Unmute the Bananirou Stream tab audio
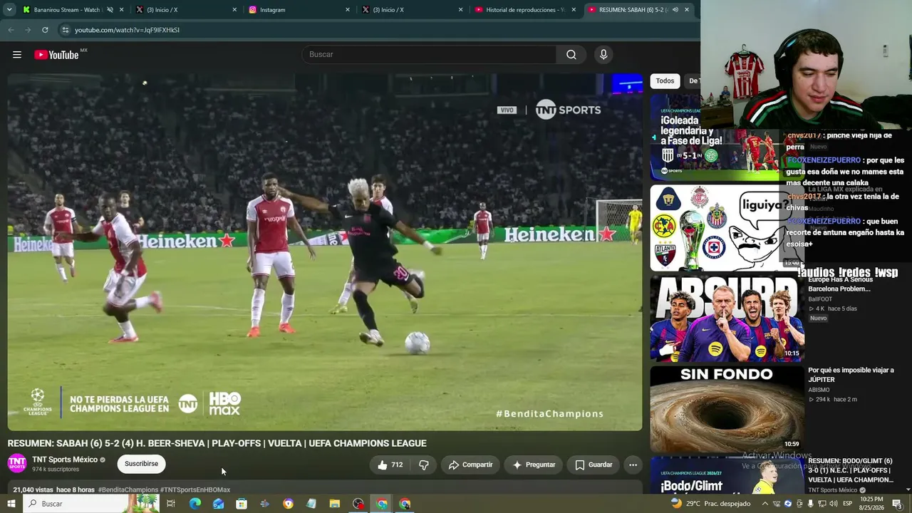 point(110,10)
